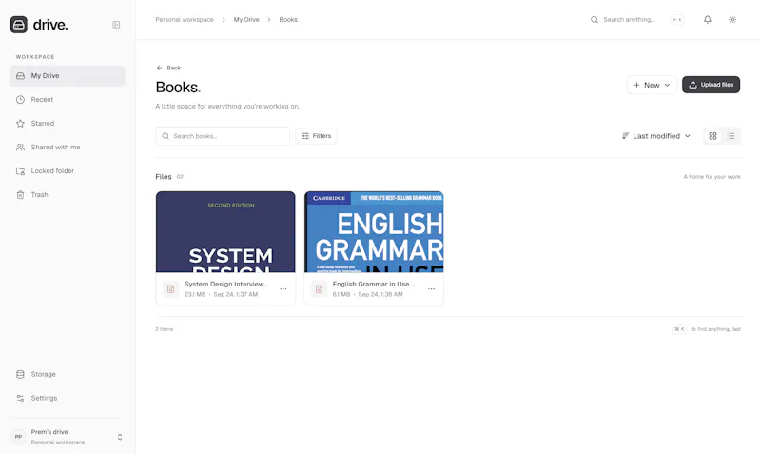Click the top bar search magnifier icon
Image resolution: width=761 pixels, height=454 pixels.
click(x=594, y=20)
